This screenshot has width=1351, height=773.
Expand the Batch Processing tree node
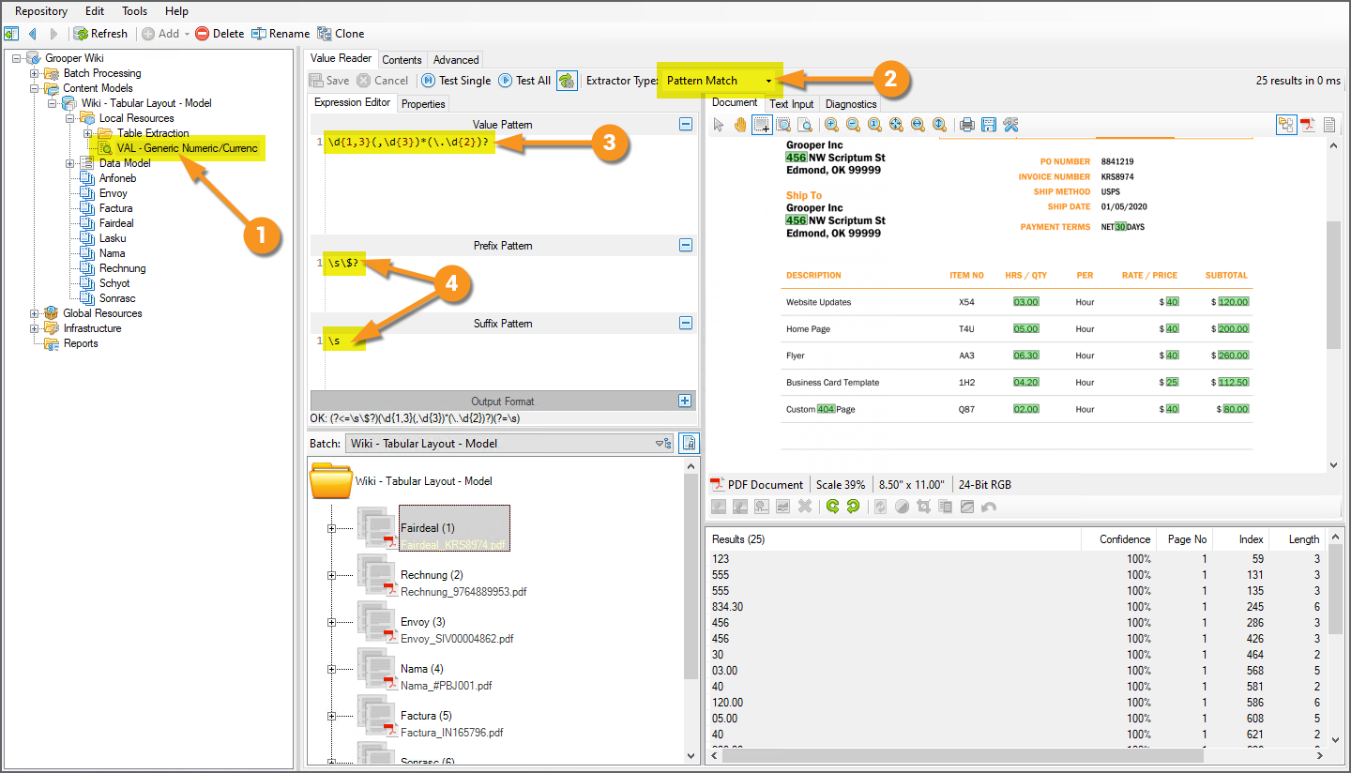coord(35,73)
